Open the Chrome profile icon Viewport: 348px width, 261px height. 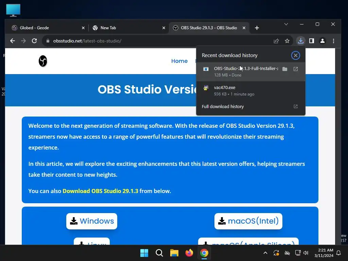coord(323,41)
